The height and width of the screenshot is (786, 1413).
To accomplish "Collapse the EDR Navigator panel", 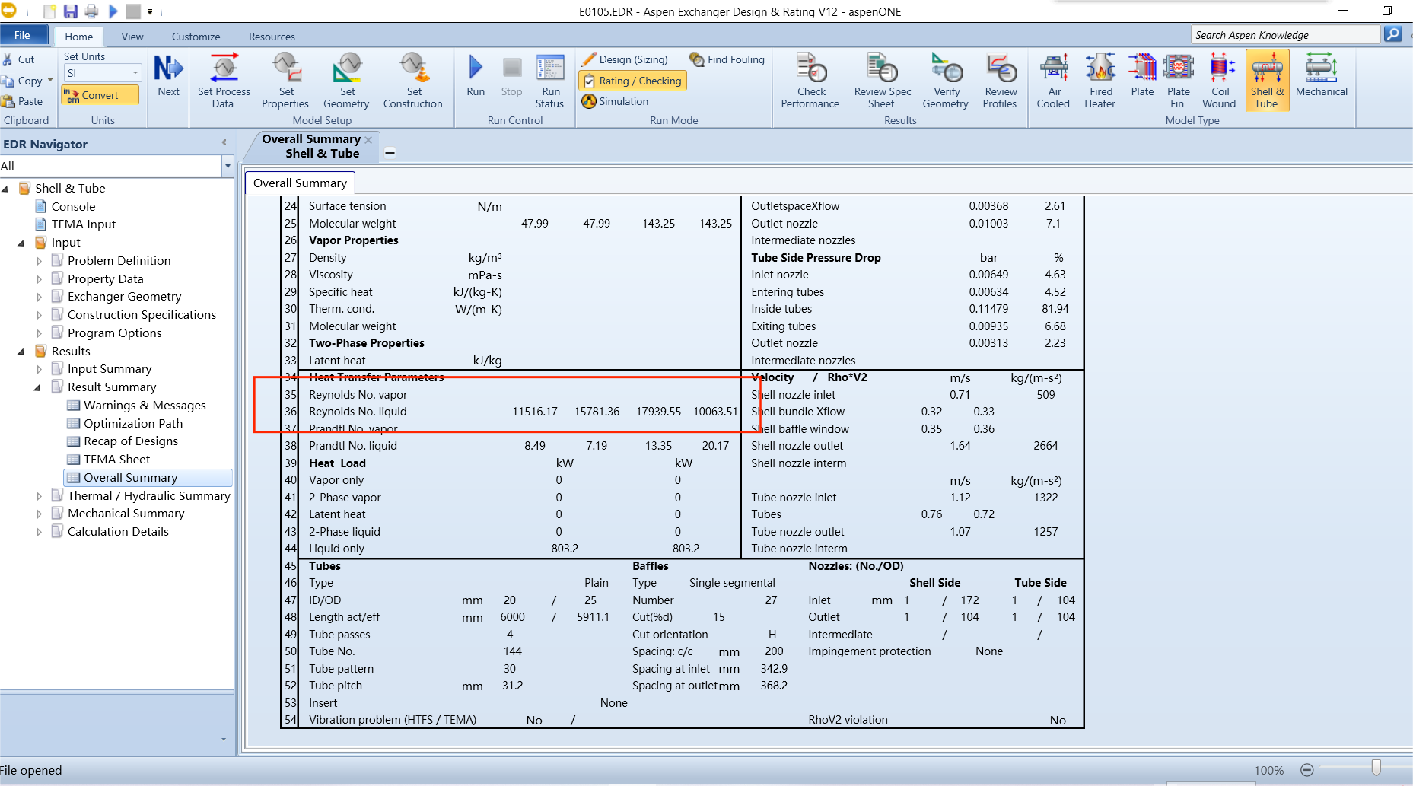I will 224,142.
